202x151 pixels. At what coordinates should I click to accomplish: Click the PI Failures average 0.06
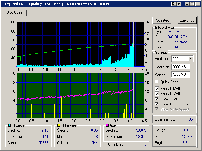pyautogui.click(x=94, y=130)
